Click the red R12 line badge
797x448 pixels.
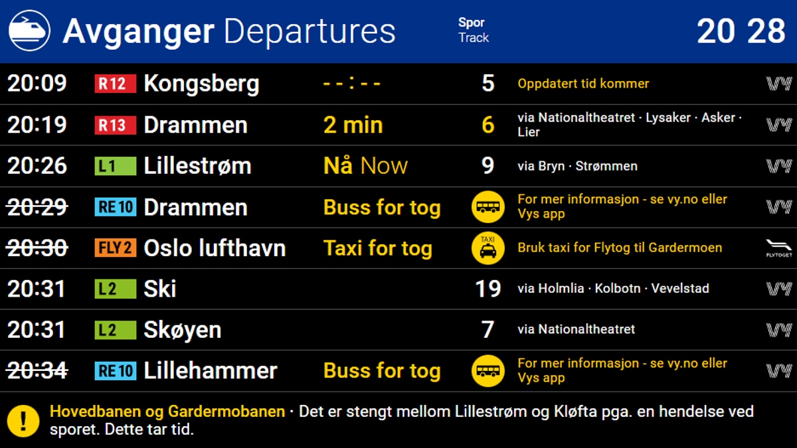pos(115,84)
